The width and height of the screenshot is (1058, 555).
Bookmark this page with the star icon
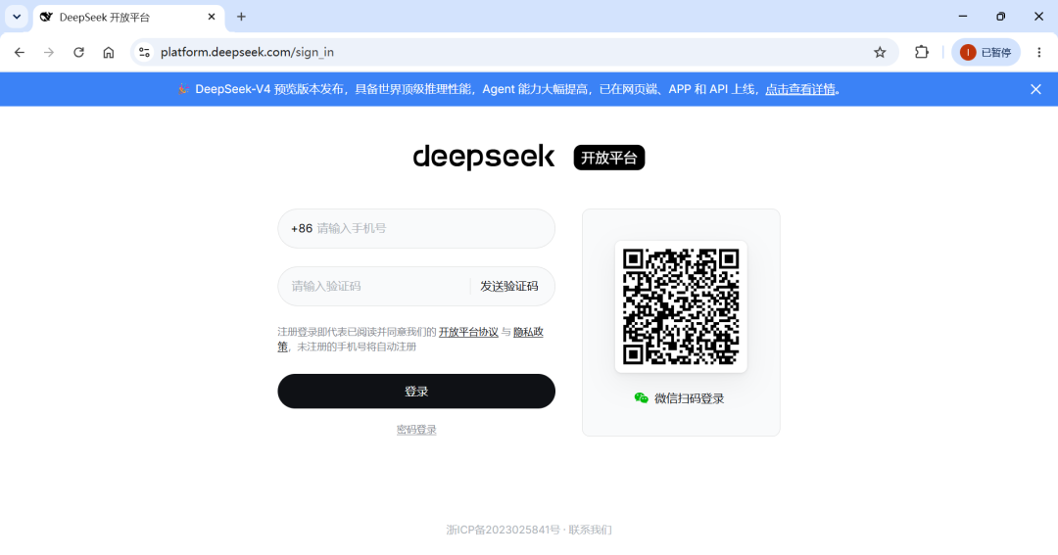[x=880, y=52]
